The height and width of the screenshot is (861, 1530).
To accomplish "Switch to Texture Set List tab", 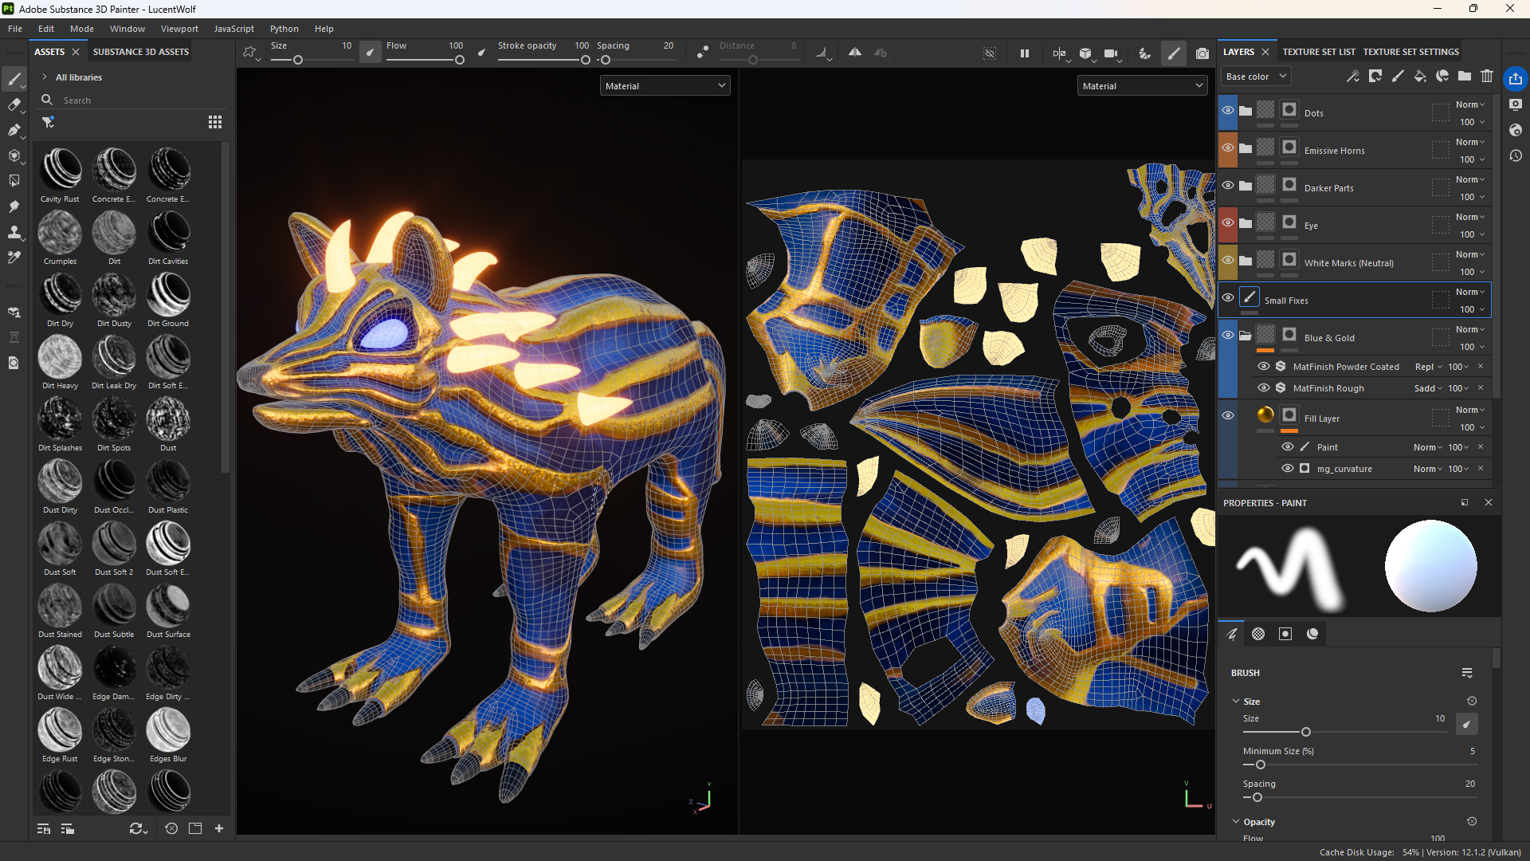I will tap(1319, 52).
